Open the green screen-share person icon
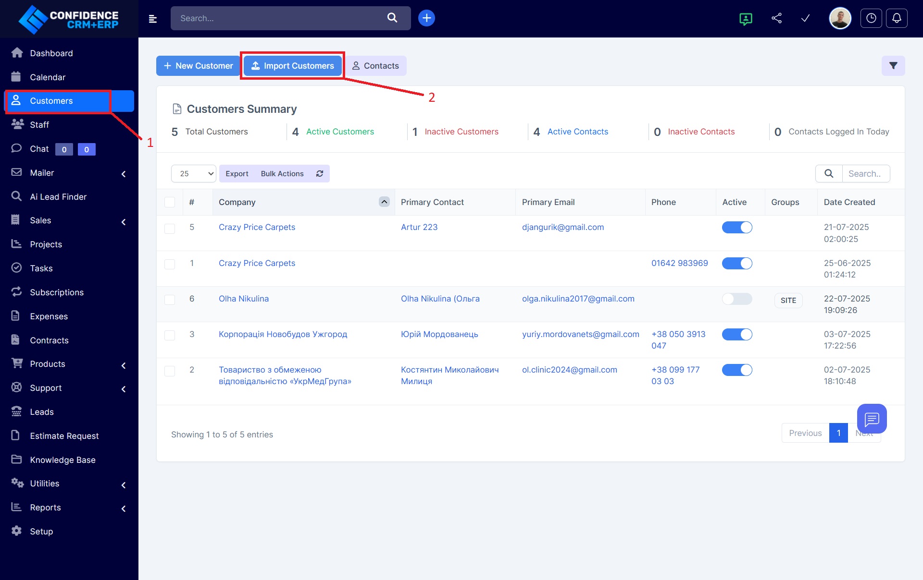The image size is (923, 580). pos(746,19)
